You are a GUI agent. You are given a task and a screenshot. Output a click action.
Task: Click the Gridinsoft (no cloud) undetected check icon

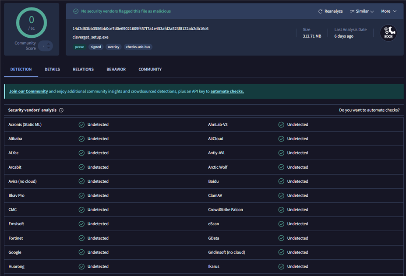click(281, 252)
